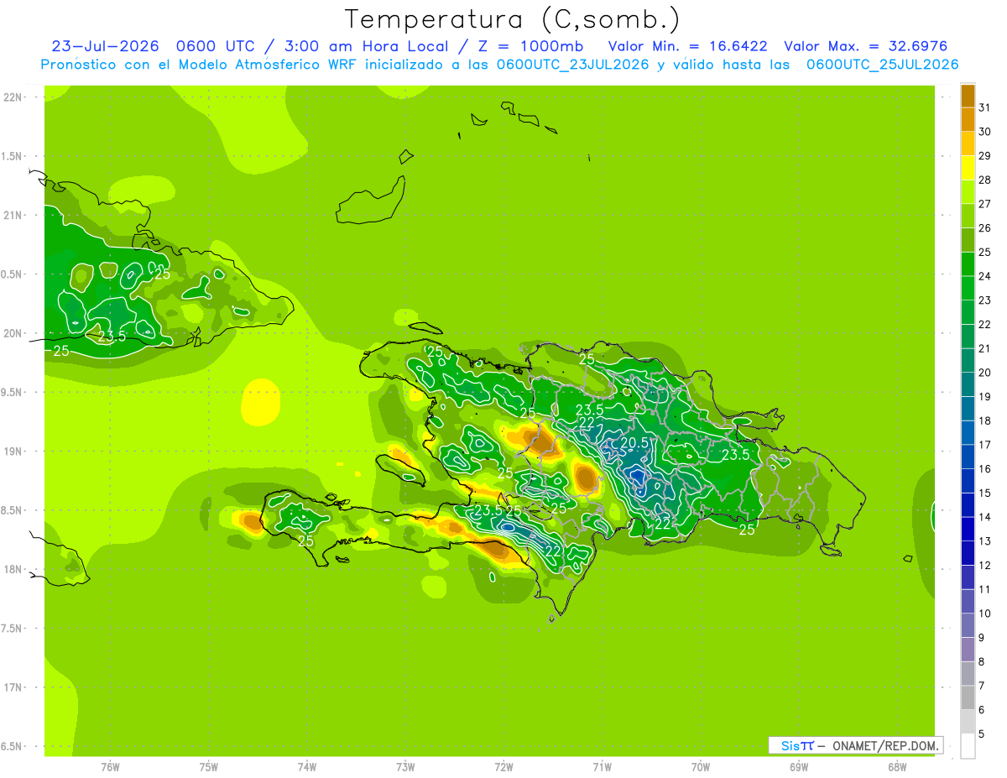This screenshot has width=1007, height=778.
Task: Click the '20N' latitude axis label
Action: [x=13, y=333]
